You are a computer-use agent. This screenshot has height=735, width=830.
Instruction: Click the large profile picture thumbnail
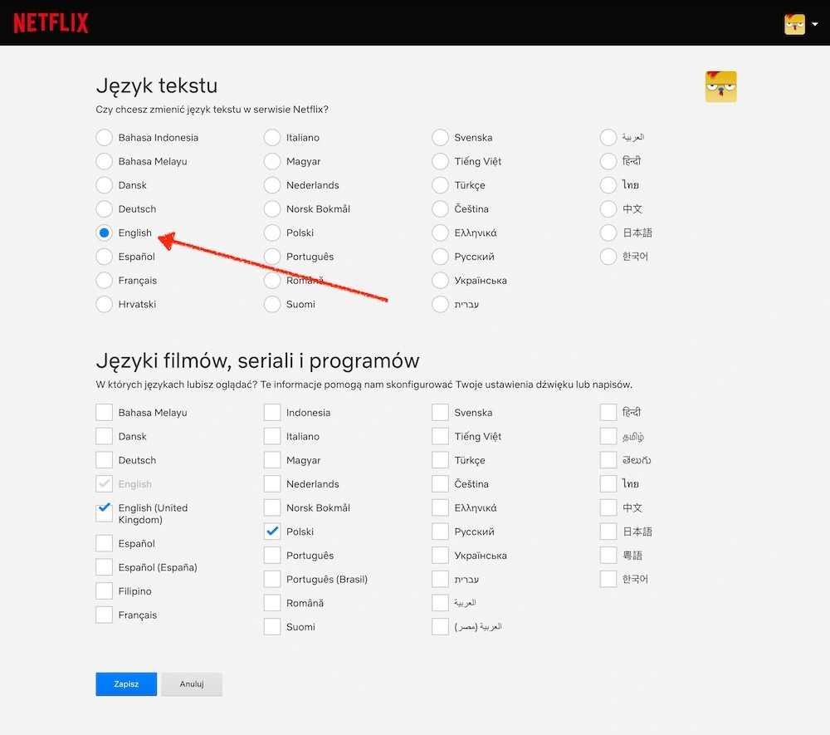point(720,86)
